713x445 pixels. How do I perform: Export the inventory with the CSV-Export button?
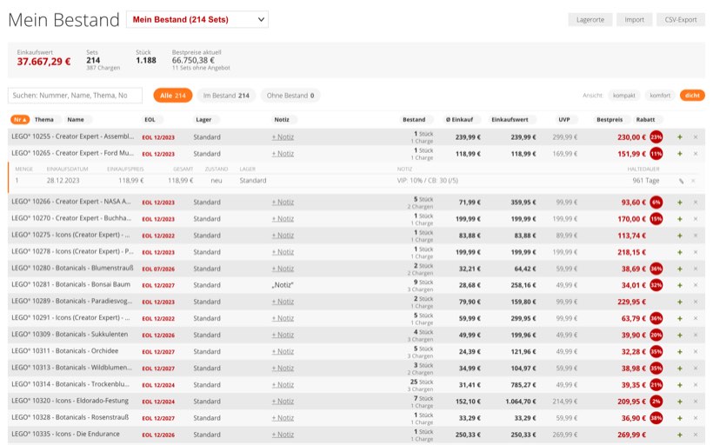(x=680, y=19)
